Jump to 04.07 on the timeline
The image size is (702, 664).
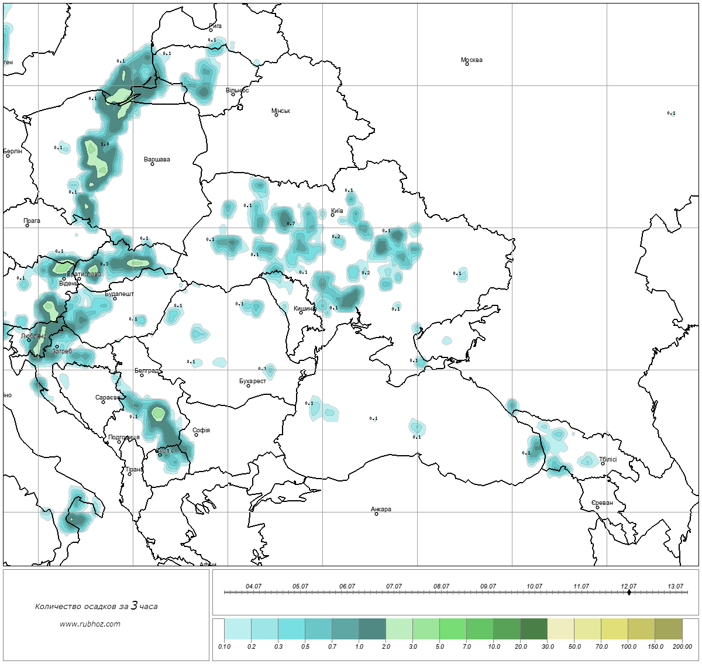click(x=253, y=592)
